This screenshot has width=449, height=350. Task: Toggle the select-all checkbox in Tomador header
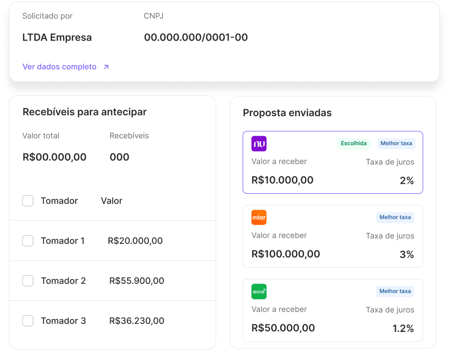coord(28,201)
